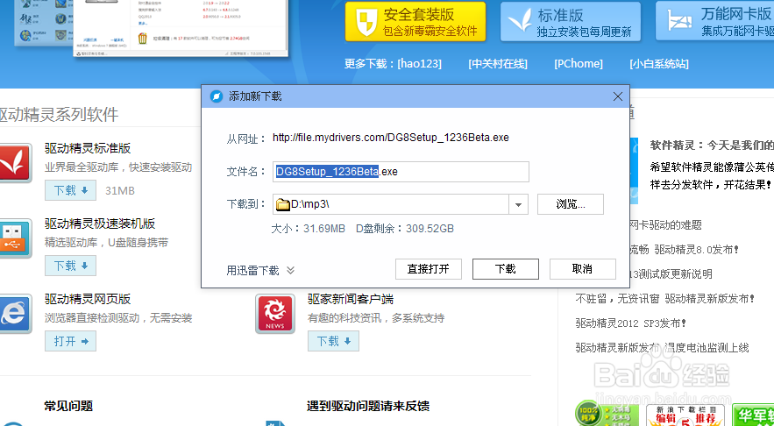Click the 从网址 source URL text
This screenshot has height=426, width=774.
pyautogui.click(x=390, y=138)
